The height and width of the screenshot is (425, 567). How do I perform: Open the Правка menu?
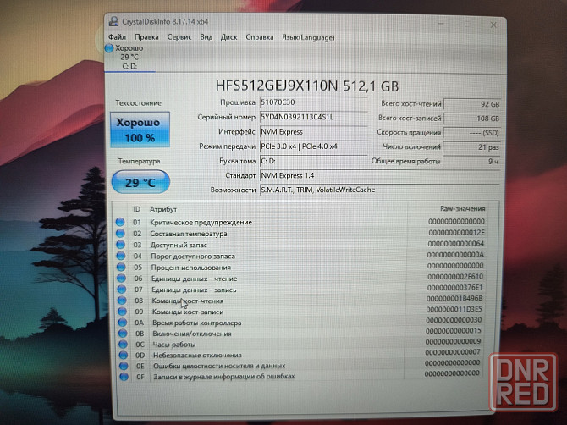point(146,37)
